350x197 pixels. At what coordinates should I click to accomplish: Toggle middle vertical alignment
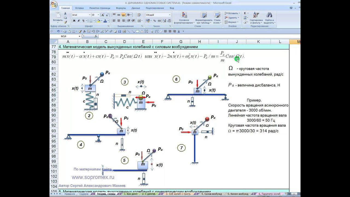[119, 15]
